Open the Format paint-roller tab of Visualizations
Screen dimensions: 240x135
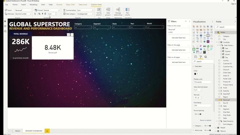point(201,57)
